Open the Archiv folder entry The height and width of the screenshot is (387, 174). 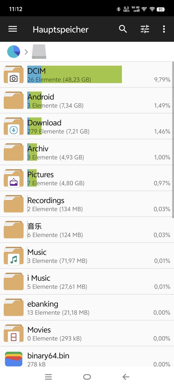pos(87,152)
